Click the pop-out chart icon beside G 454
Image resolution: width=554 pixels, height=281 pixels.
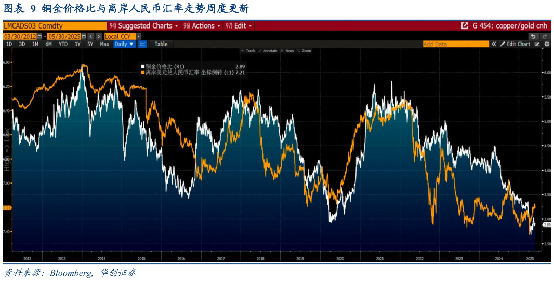tap(465, 25)
